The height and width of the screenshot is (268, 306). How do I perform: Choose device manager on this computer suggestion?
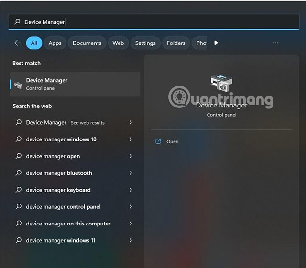pos(68,224)
